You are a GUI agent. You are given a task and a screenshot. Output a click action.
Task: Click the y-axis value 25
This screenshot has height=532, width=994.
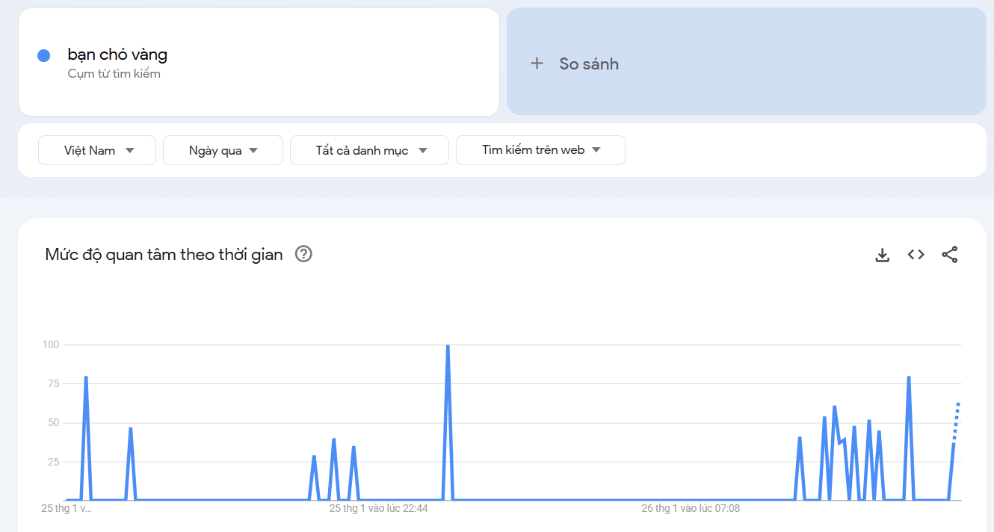point(53,462)
